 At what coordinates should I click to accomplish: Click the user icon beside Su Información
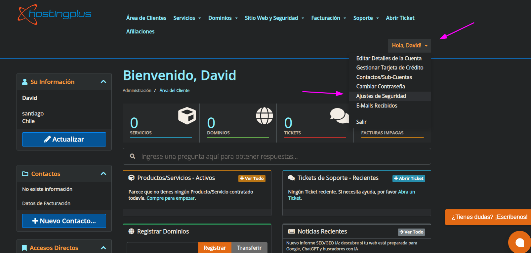(25, 82)
